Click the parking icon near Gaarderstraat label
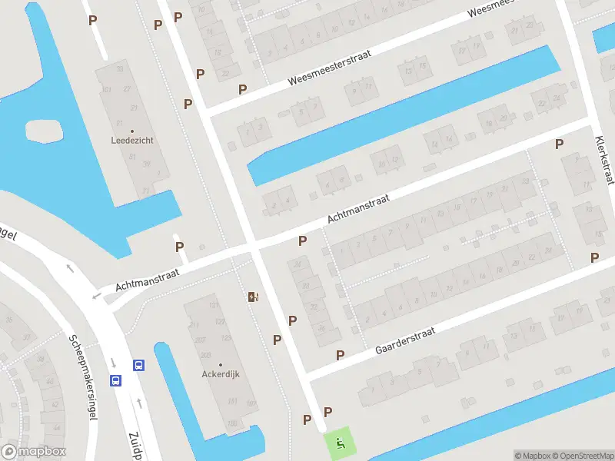Screen dimensions: 615x461 click(340, 356)
